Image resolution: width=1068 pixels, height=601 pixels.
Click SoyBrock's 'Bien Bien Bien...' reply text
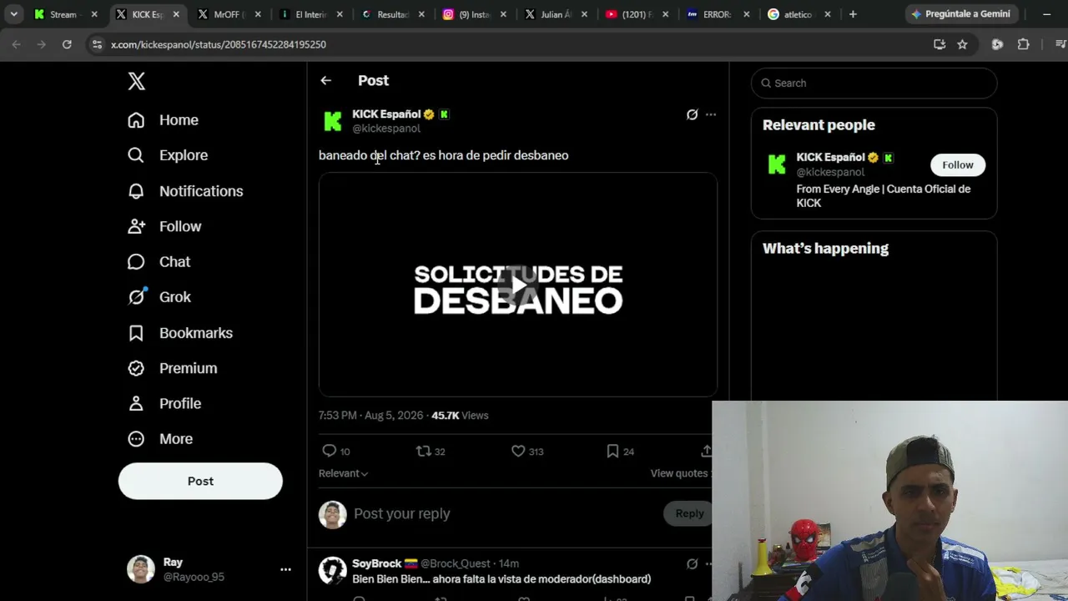501,579
